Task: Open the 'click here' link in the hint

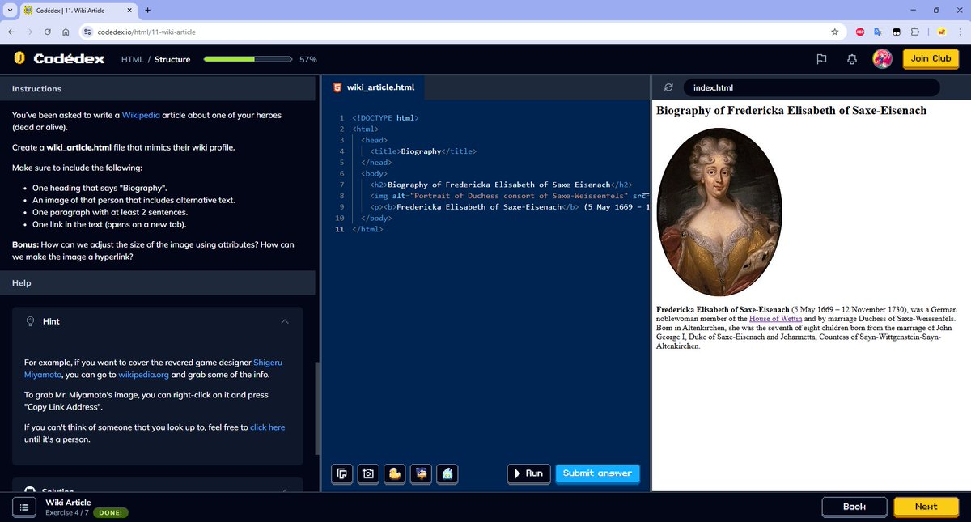Action: pos(268,427)
